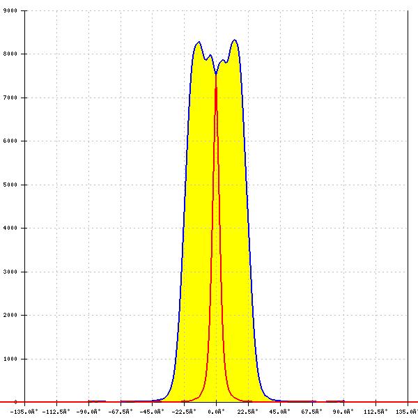
Task: Click the -135.0 x-axis label
Action: point(24,412)
